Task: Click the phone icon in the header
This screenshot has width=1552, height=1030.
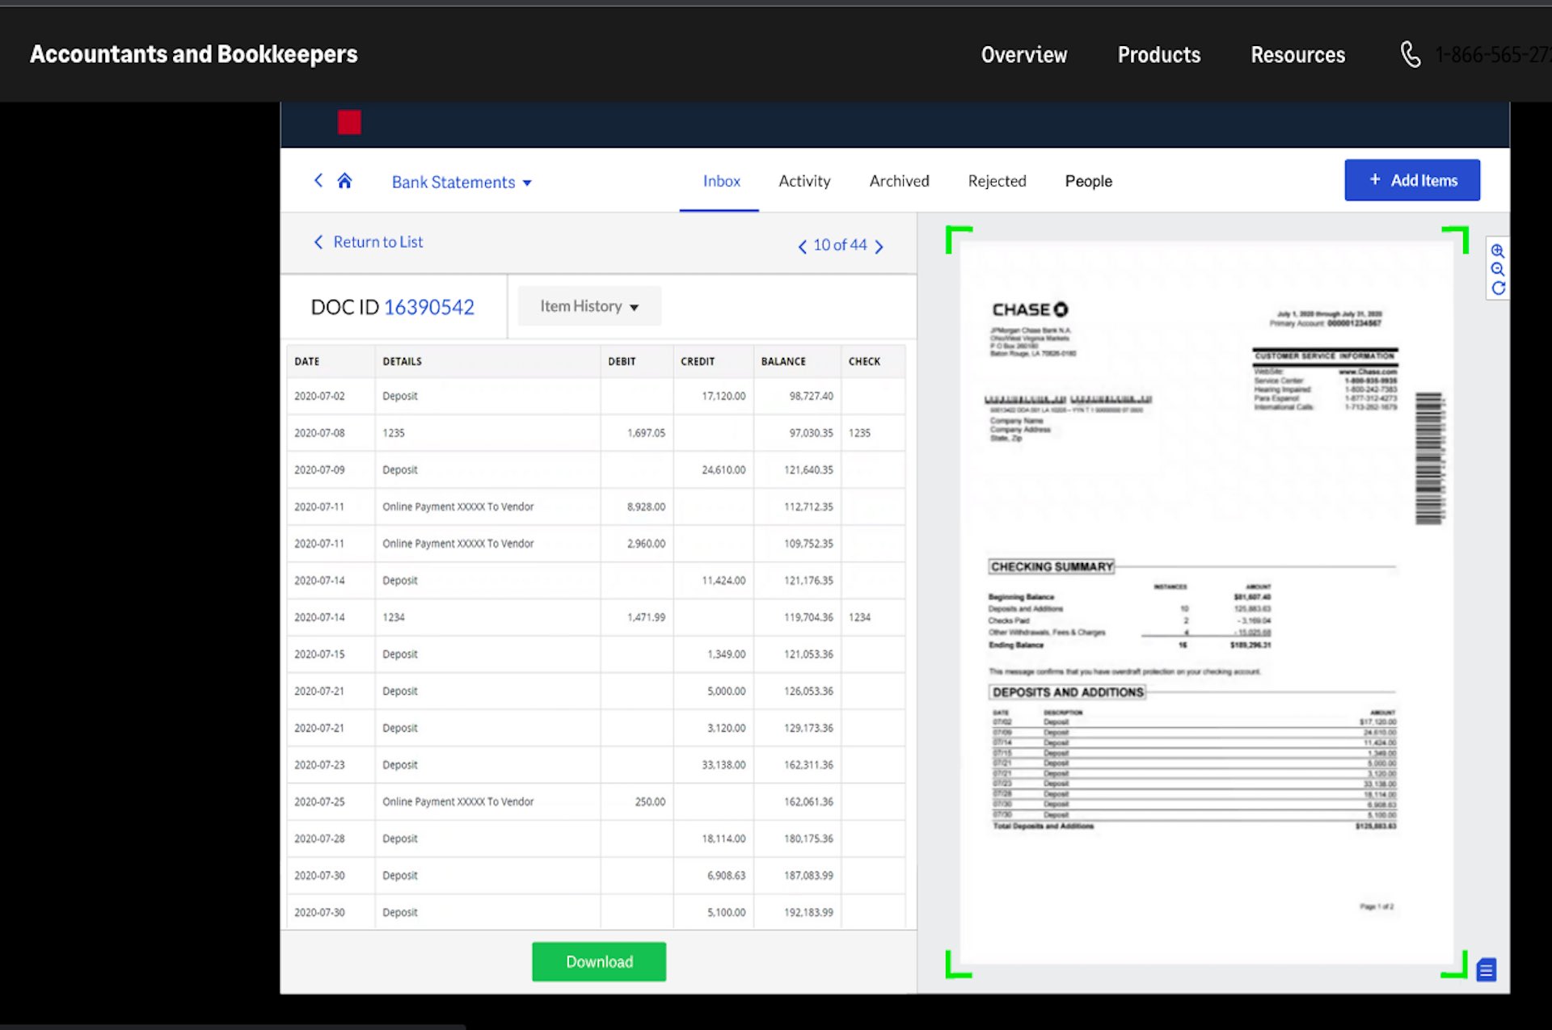Action: (x=1411, y=54)
